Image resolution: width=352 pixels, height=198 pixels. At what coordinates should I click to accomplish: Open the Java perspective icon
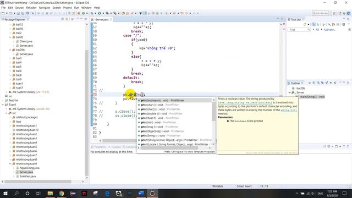[x=348, y=13]
